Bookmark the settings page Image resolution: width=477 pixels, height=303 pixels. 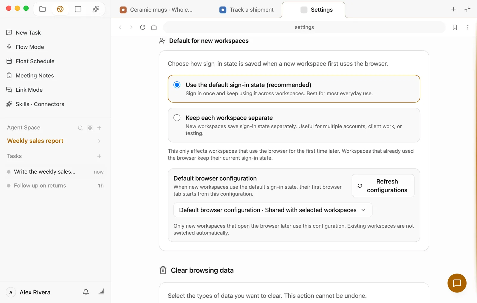click(x=455, y=27)
